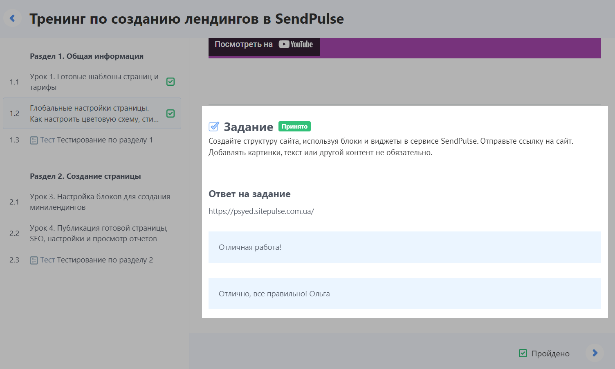Click the Раздел 2. Создание страницы heading
This screenshot has width=615, height=369.
pos(85,176)
